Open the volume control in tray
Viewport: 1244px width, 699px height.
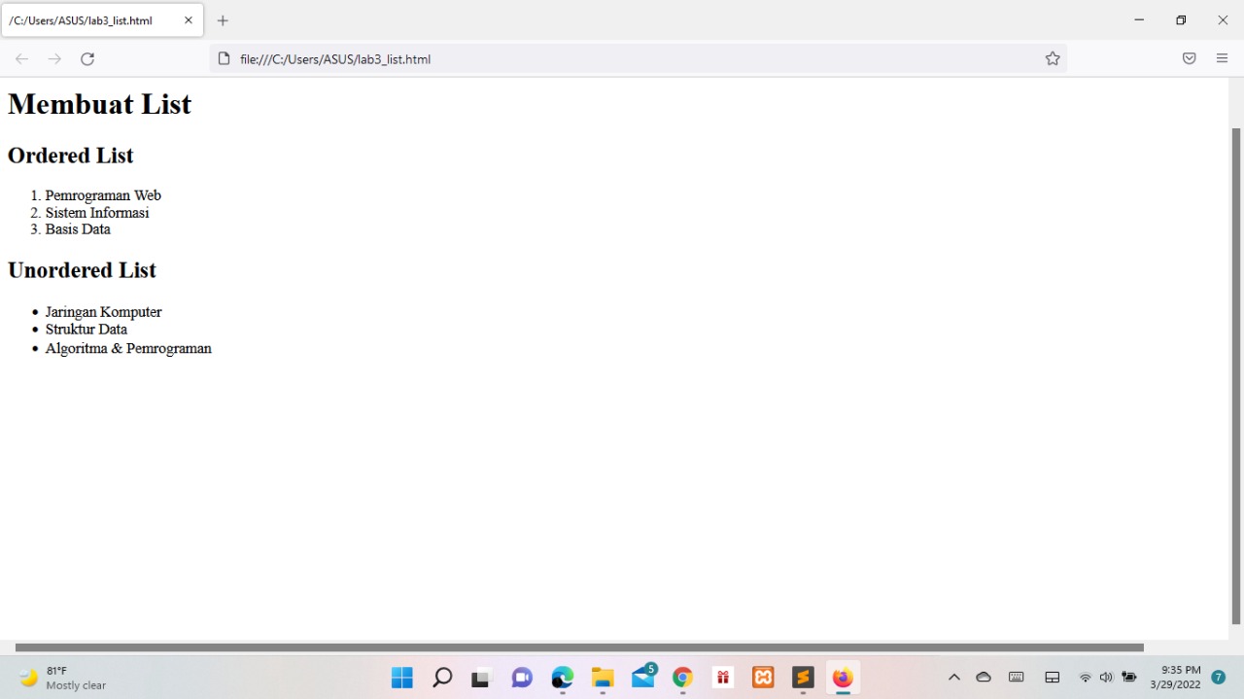[1106, 678]
